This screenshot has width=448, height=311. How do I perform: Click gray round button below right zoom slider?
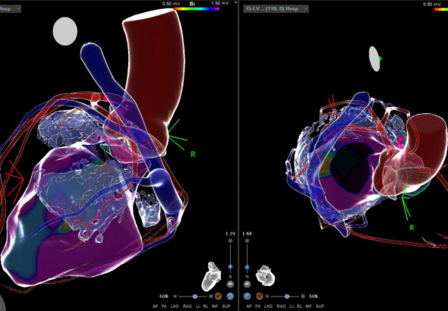click(x=247, y=284)
